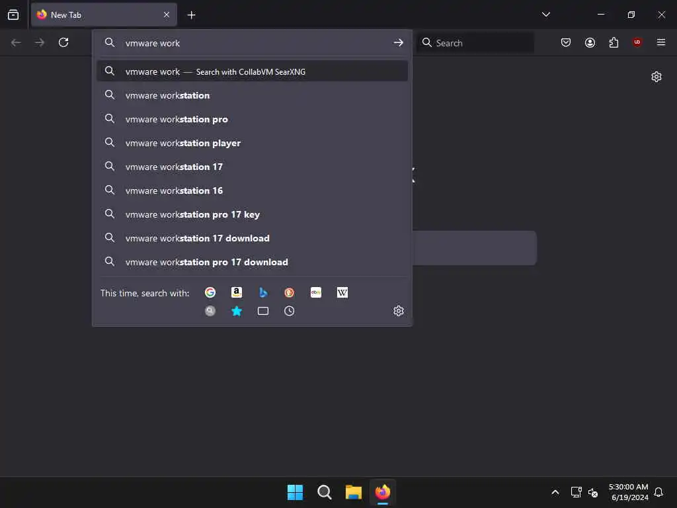The width and height of the screenshot is (677, 508).
Task: Search with DuckDuckGo icon
Action: pyautogui.click(x=290, y=292)
